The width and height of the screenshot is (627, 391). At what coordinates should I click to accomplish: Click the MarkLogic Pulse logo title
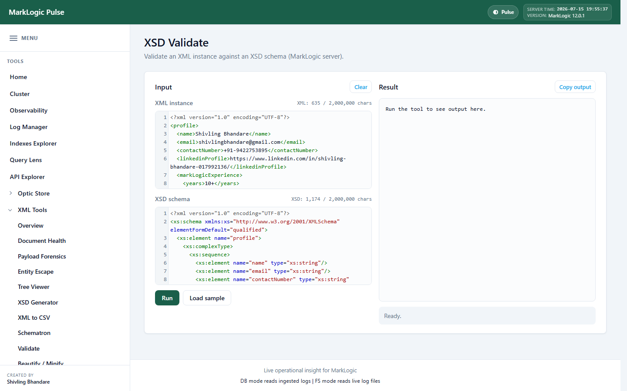point(37,12)
